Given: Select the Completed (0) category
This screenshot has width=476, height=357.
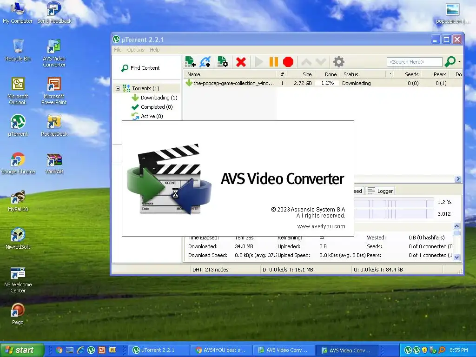Looking at the screenshot, I should (x=152, y=107).
